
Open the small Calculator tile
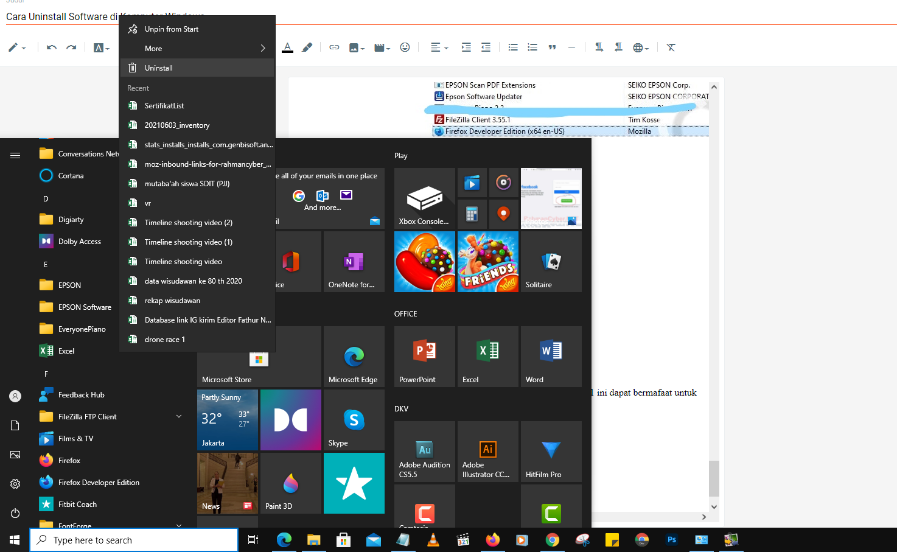[x=472, y=214]
